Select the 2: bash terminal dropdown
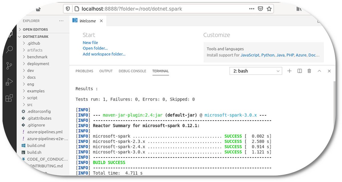Image resolution: width=342 pixels, height=182 pixels. click(256, 71)
